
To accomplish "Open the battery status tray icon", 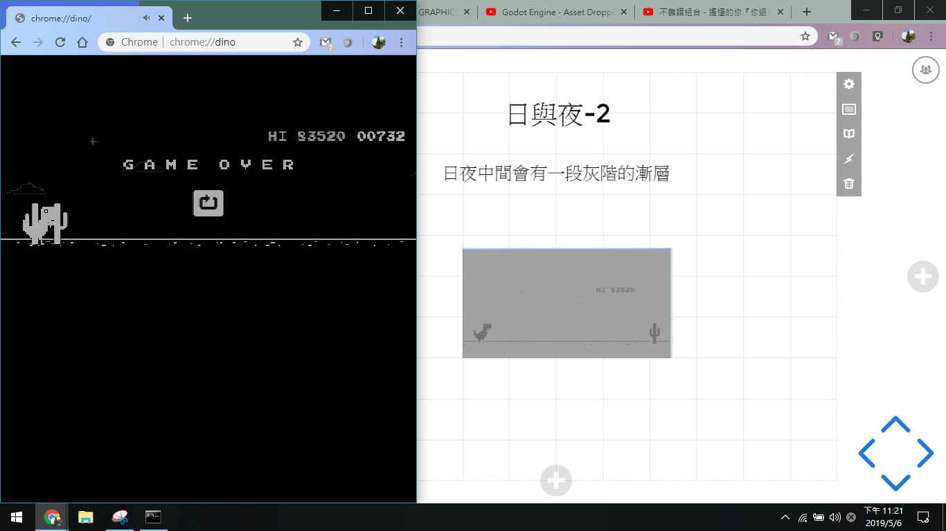I will [x=819, y=517].
